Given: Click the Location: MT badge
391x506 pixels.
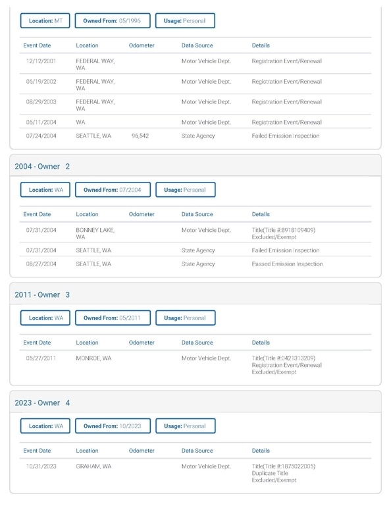Looking at the screenshot, I should pyautogui.click(x=45, y=20).
